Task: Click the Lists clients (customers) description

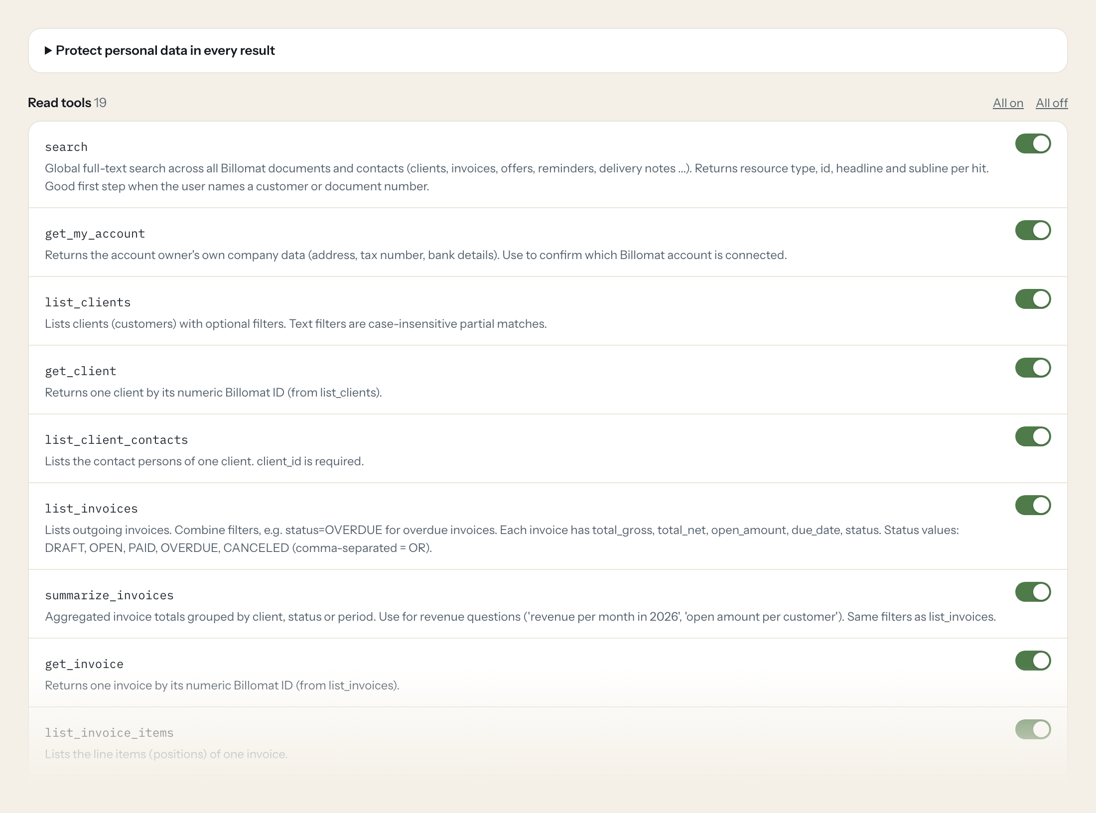Action: pos(296,324)
